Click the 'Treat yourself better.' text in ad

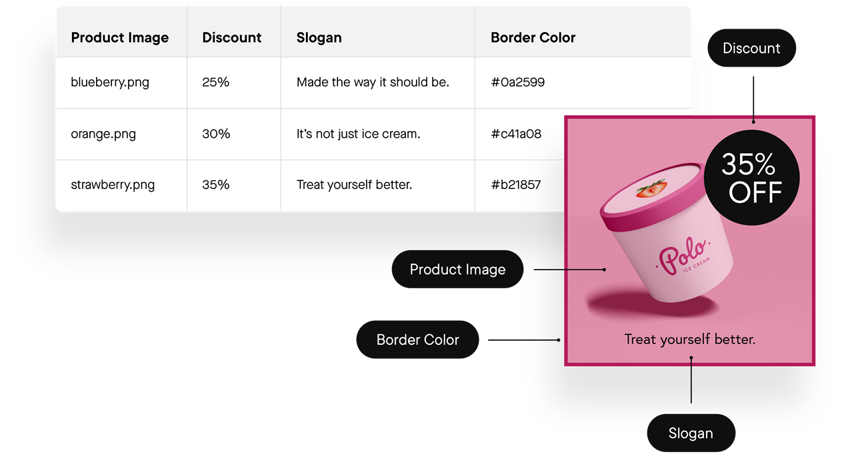coord(690,340)
